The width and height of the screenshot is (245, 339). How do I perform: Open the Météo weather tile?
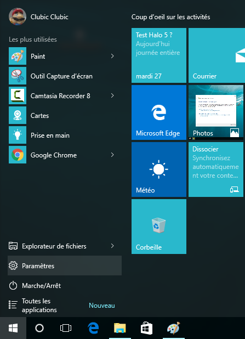click(x=159, y=169)
